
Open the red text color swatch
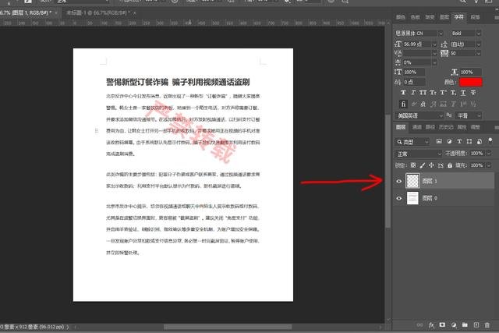[471, 82]
